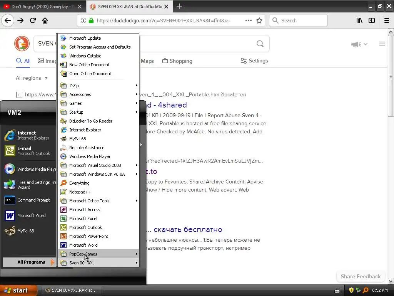
Task: Click the SVEN 004 XXL.RAR taskbar button
Action: point(71,290)
